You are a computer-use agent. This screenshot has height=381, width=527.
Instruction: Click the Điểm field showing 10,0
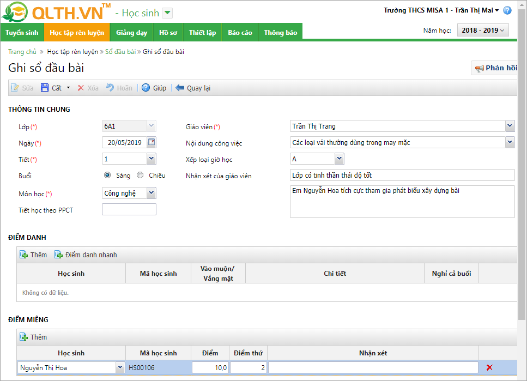point(210,367)
